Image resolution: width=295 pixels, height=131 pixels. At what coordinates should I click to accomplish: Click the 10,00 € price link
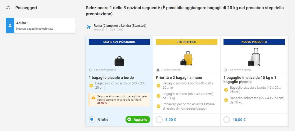point(239,120)
